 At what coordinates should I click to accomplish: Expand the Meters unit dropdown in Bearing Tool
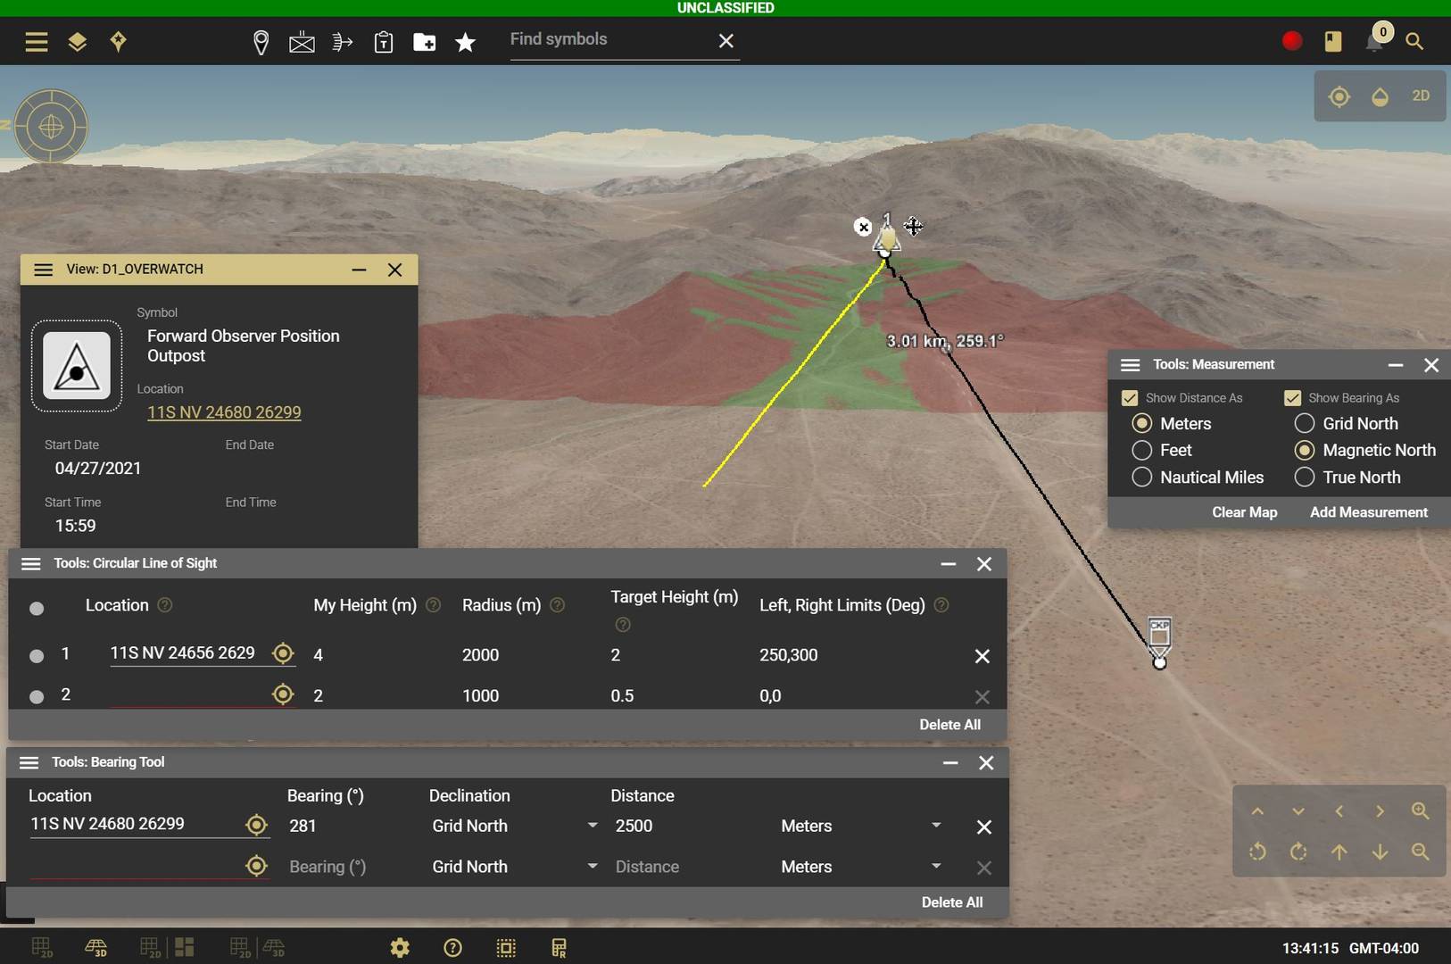(x=936, y=826)
